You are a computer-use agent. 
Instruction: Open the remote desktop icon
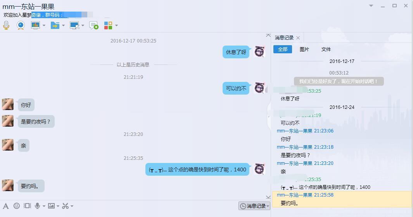[74, 25]
